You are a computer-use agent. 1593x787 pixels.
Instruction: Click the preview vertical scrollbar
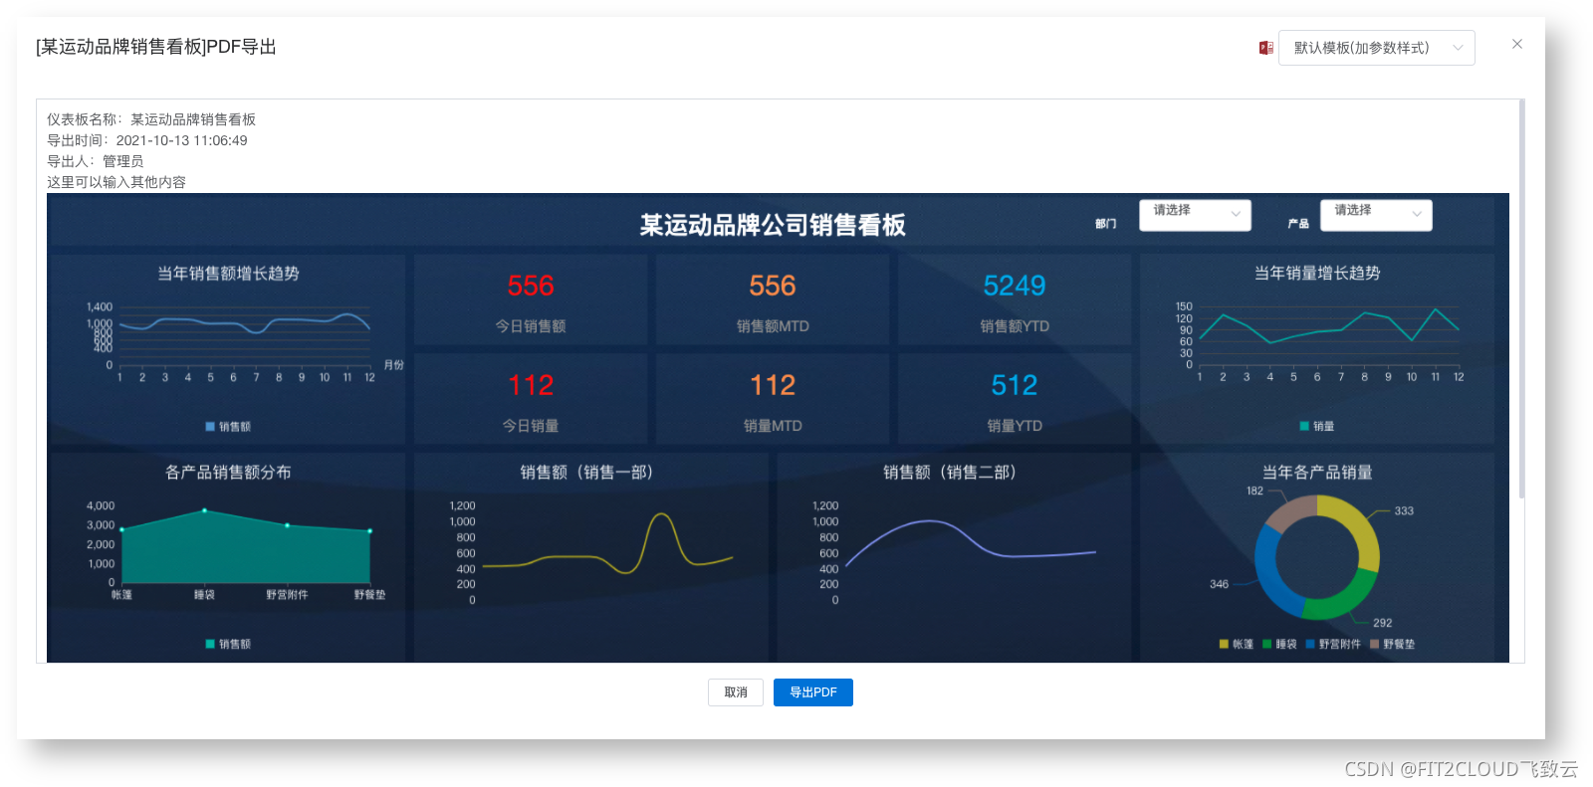[1521, 298]
